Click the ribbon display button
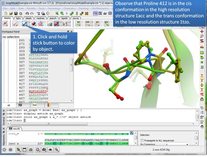The height and width of the screenshot is (157, 207). pos(56,24)
